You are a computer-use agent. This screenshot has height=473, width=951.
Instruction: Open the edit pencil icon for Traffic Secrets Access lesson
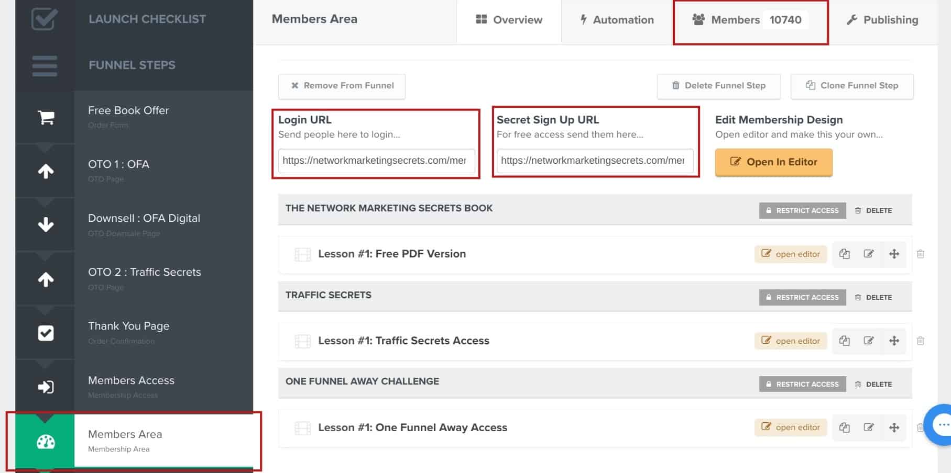(x=869, y=341)
